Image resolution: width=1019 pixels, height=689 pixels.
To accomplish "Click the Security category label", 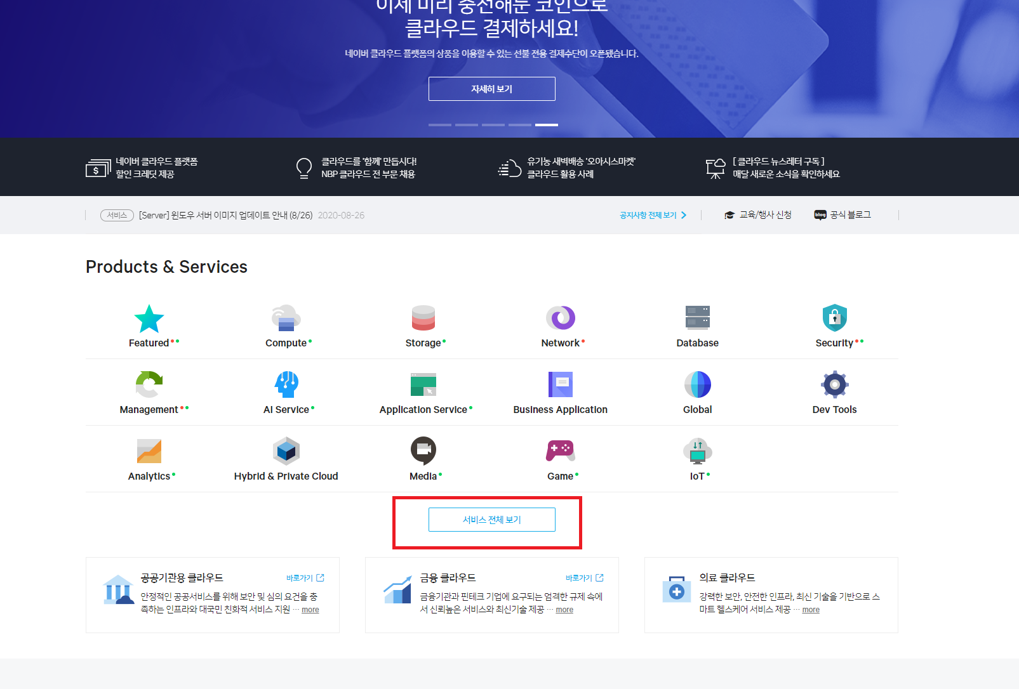I will [834, 343].
